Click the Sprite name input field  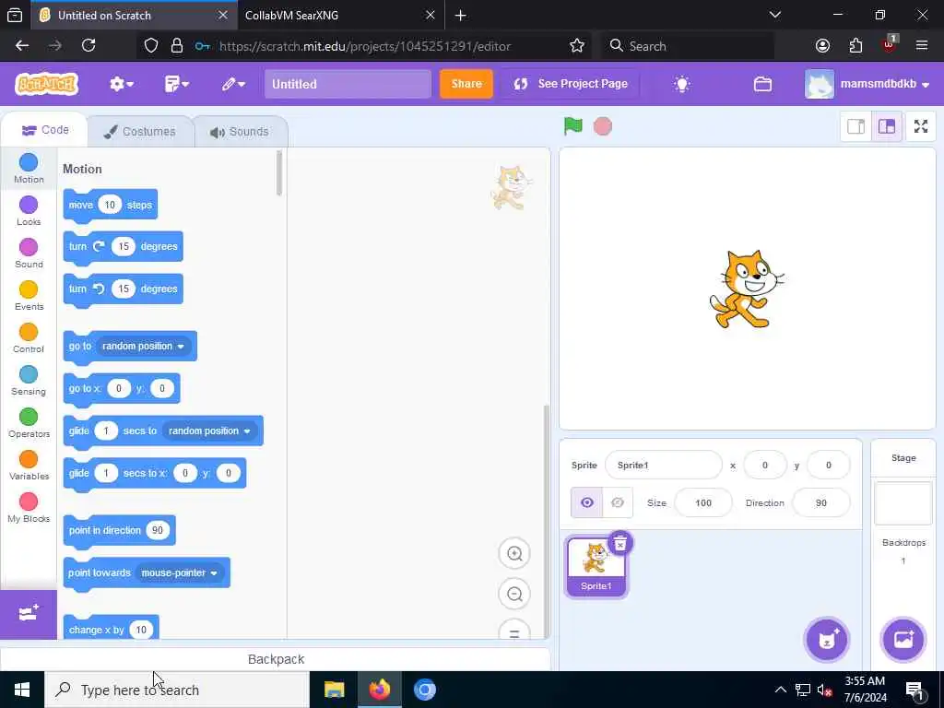pyautogui.click(x=664, y=465)
